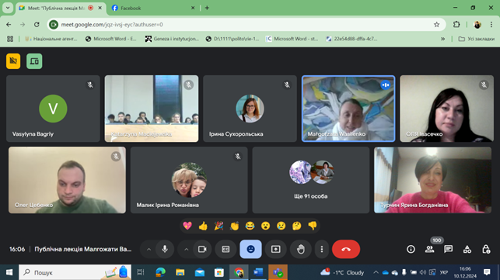Open the tile showing 91 more people
Screen dimensions: 500x280
pos(310,180)
